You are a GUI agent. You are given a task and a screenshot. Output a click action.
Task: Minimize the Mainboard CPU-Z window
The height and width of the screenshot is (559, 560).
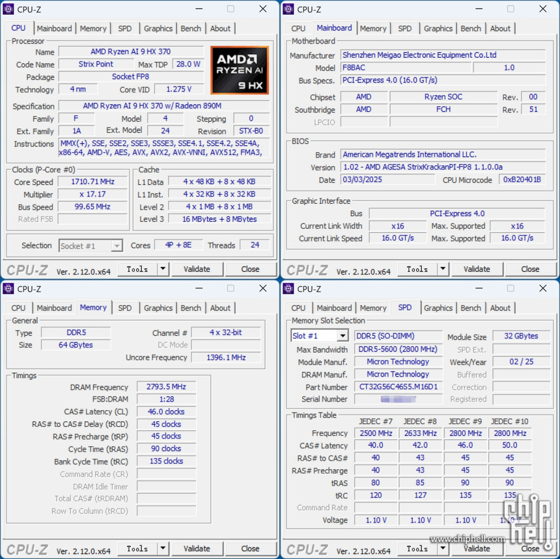coord(479,9)
